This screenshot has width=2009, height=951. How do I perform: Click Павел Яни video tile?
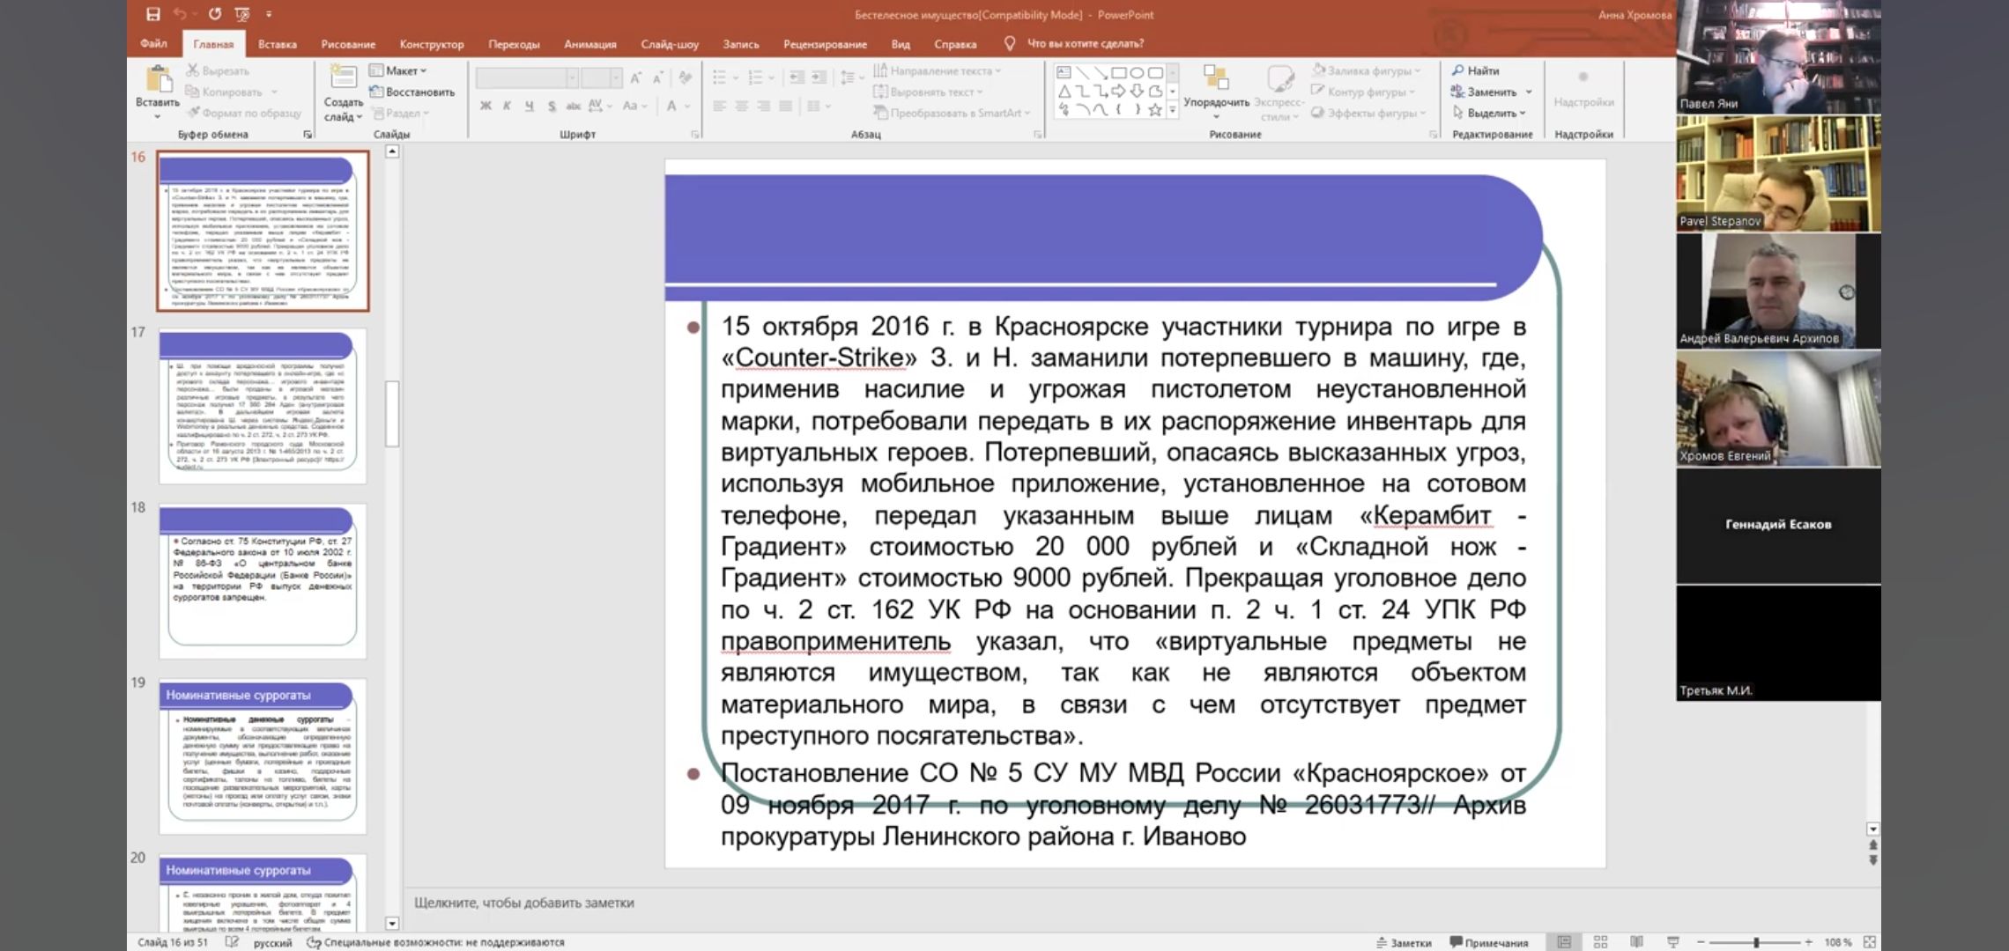click(1778, 56)
